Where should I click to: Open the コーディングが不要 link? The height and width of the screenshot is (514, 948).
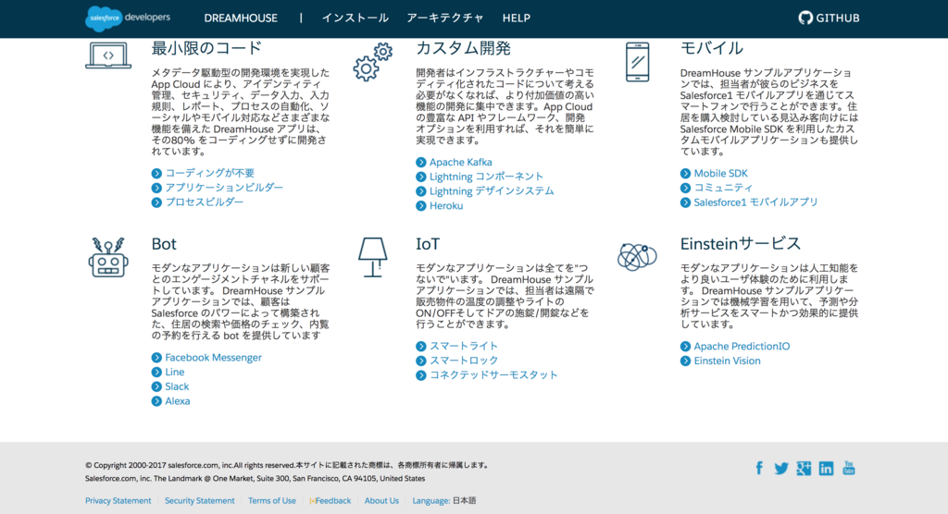pos(210,173)
